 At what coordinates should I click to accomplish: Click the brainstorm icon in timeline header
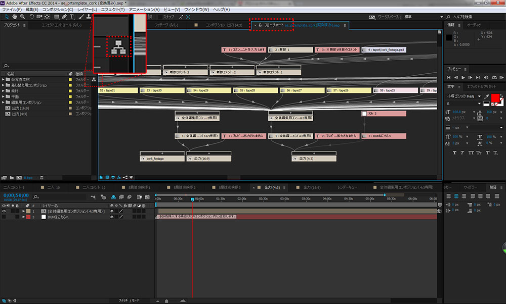pyautogui.click(x=140, y=197)
